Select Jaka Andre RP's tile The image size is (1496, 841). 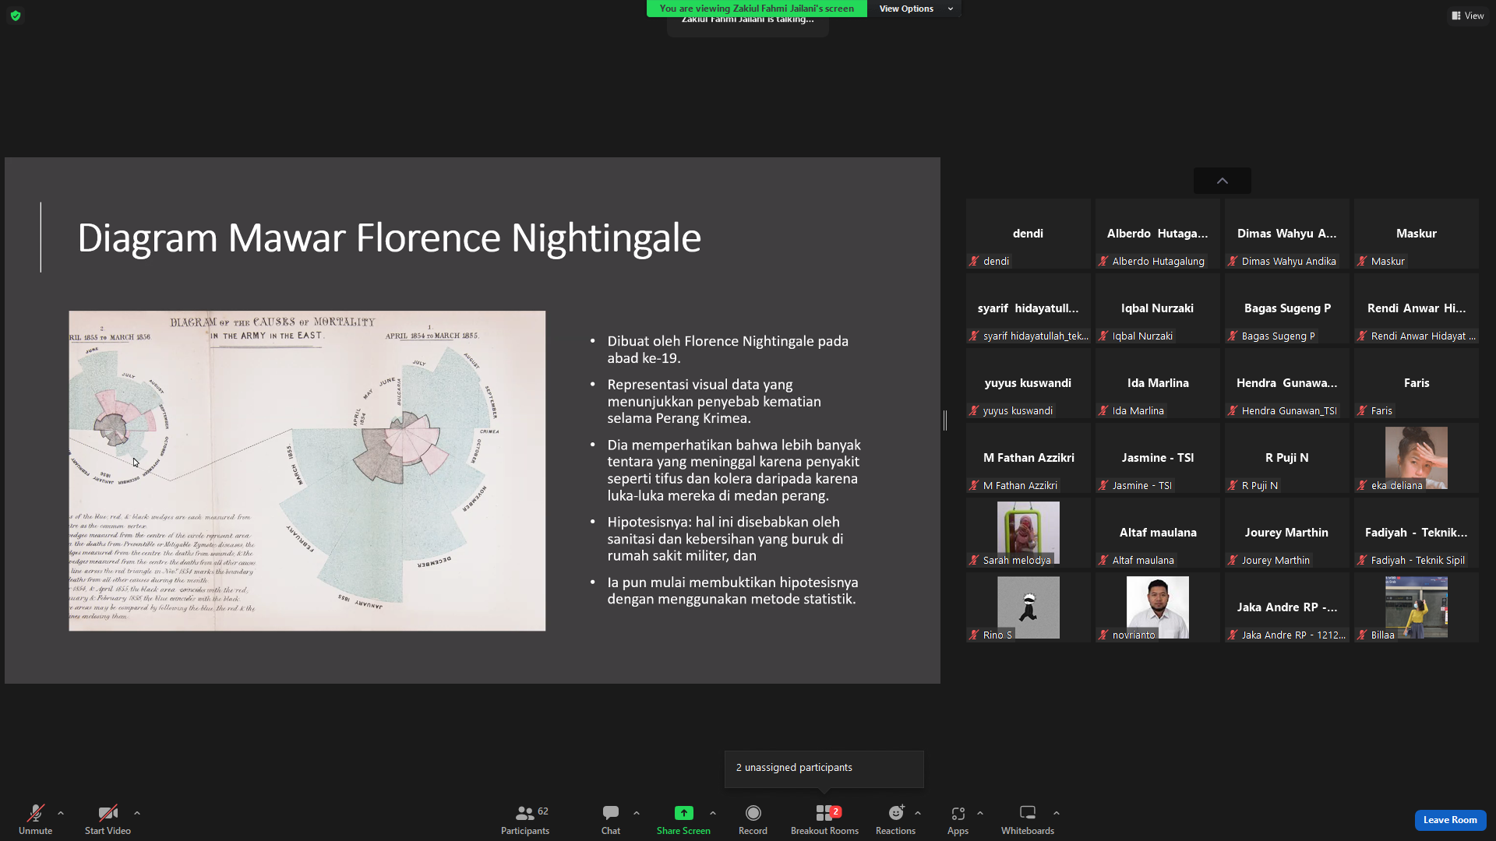(x=1287, y=607)
